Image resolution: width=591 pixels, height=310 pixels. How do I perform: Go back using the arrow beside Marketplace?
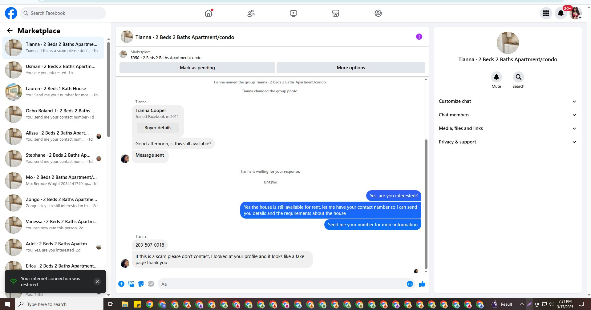[x=10, y=30]
